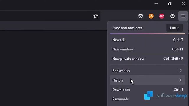Open the Pocket save icon
The image size is (189, 106).
coord(141,16)
